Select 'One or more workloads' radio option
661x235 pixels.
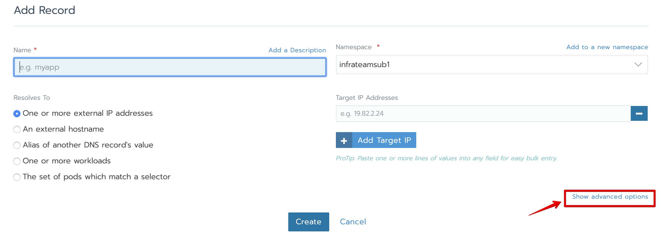pyautogui.click(x=17, y=161)
